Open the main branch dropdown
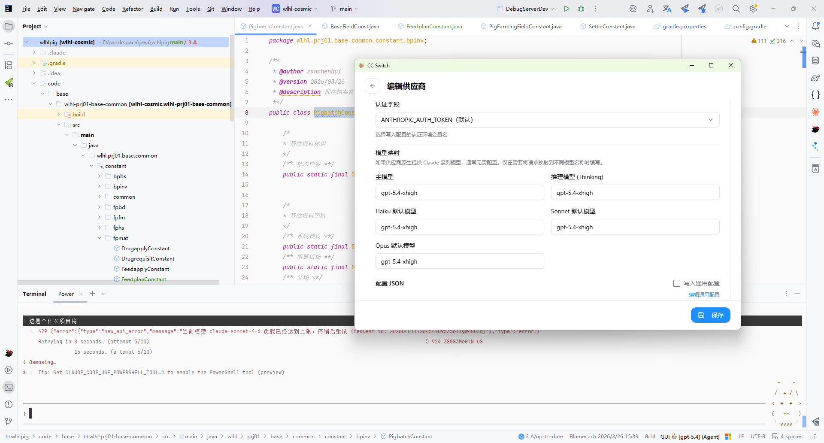The image size is (824, 443). (x=345, y=9)
